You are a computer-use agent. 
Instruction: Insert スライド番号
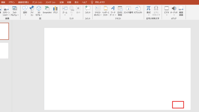pos(128,10)
